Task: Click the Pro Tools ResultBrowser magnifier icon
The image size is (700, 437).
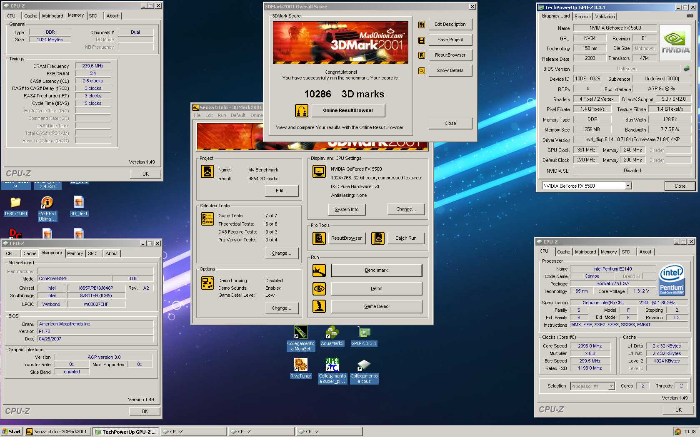Action: tap(319, 238)
